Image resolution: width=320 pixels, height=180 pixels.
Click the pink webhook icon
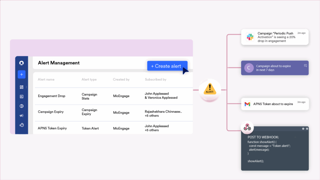point(247,127)
